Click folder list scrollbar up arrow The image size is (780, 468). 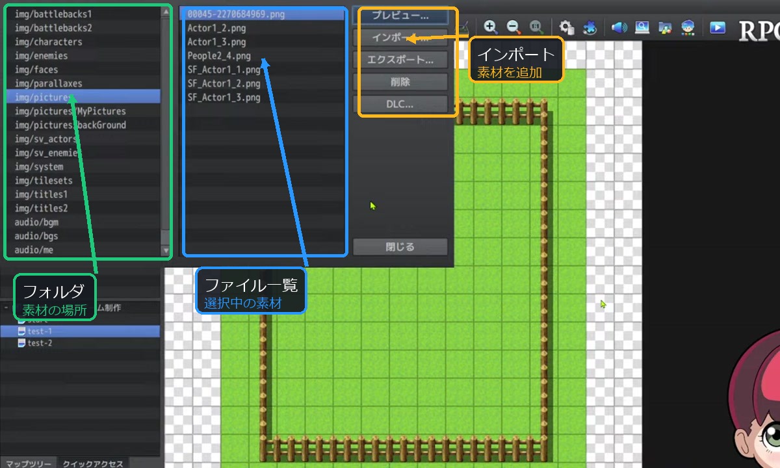coord(165,11)
